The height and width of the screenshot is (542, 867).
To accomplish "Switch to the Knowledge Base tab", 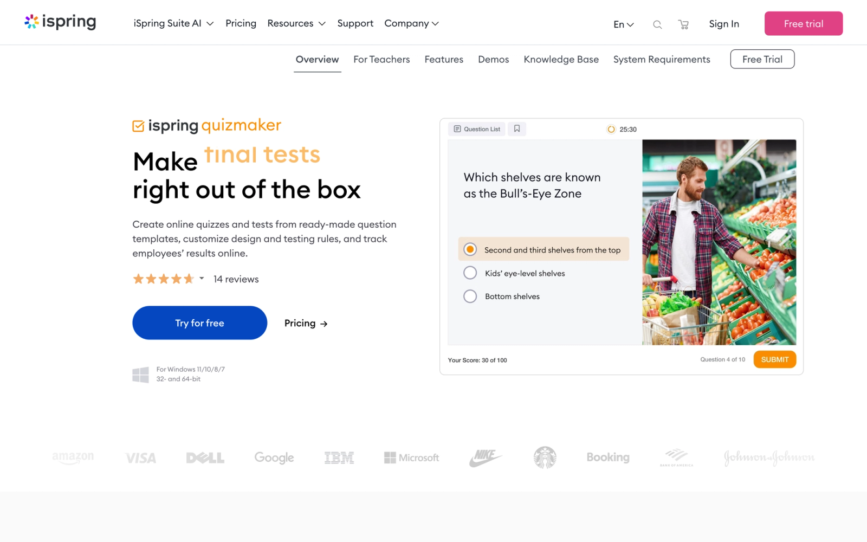I will (561, 60).
